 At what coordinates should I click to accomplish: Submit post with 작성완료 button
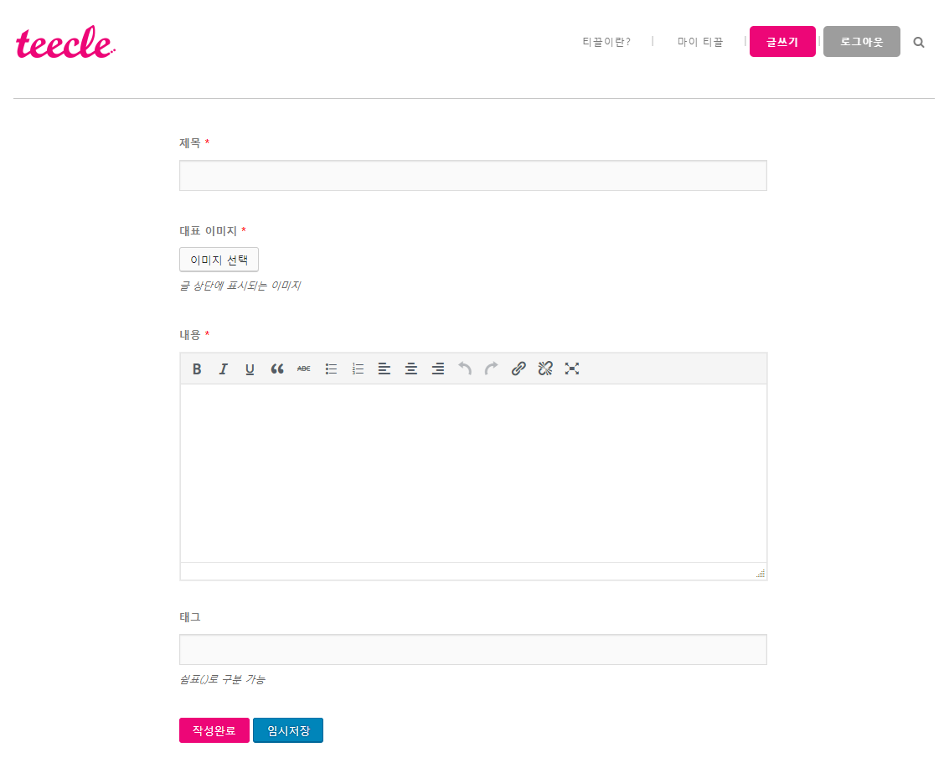click(x=214, y=730)
